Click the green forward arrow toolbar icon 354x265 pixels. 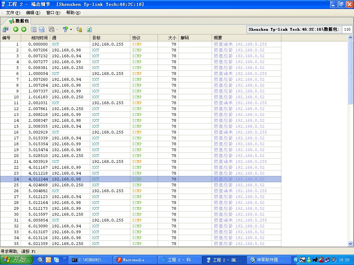coord(24,30)
